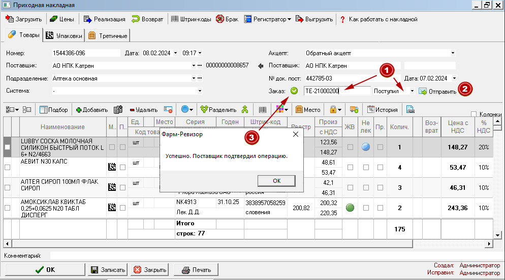Click the print-document icon after История
505x280 pixels.
(x=411, y=110)
